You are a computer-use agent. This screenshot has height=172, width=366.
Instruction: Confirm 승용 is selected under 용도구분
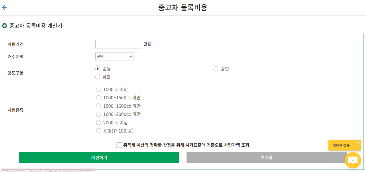coord(98,69)
